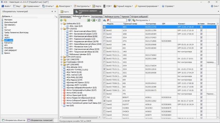
Task: Click database icon next to Монтранс
Action: point(2,20)
